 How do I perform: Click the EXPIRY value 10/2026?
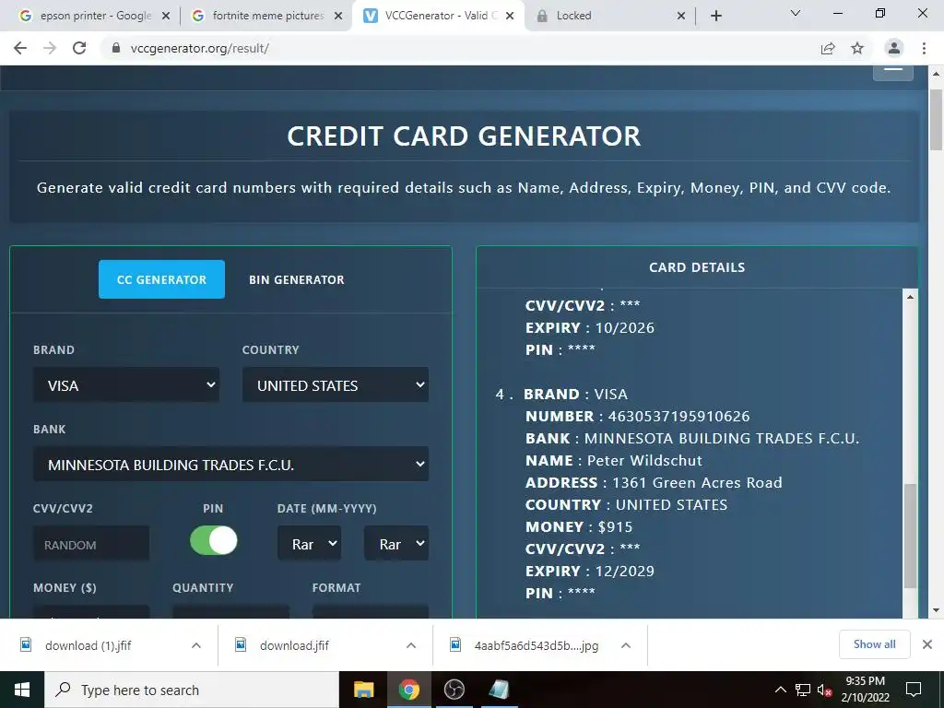[x=624, y=327]
